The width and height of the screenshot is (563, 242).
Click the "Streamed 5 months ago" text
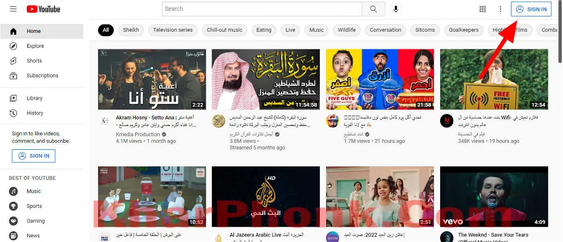(x=257, y=147)
